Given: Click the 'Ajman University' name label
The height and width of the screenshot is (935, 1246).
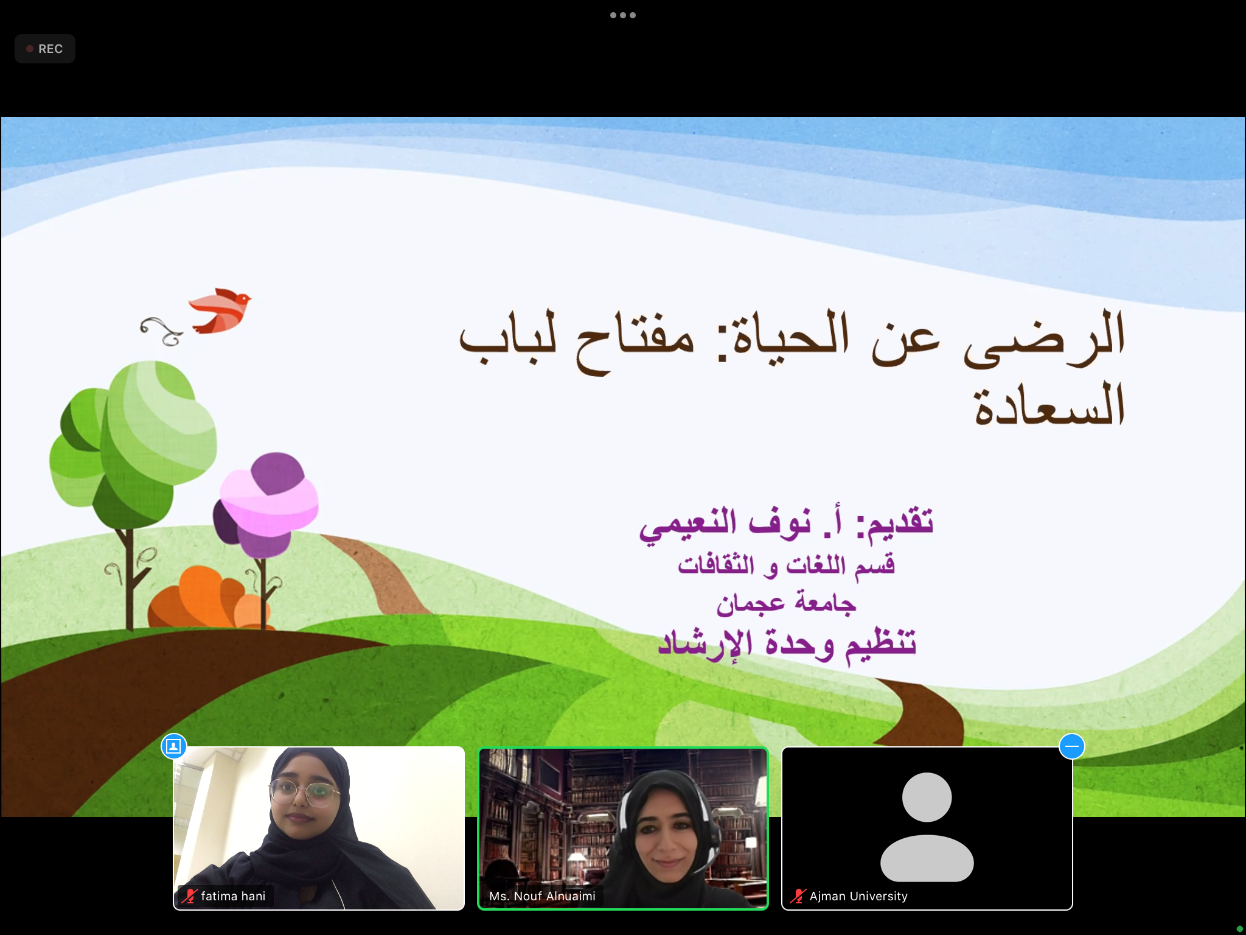Looking at the screenshot, I should tap(858, 896).
